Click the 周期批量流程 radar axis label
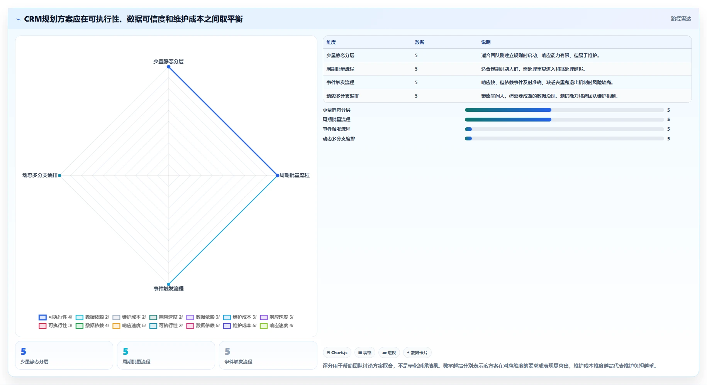 [x=295, y=175]
